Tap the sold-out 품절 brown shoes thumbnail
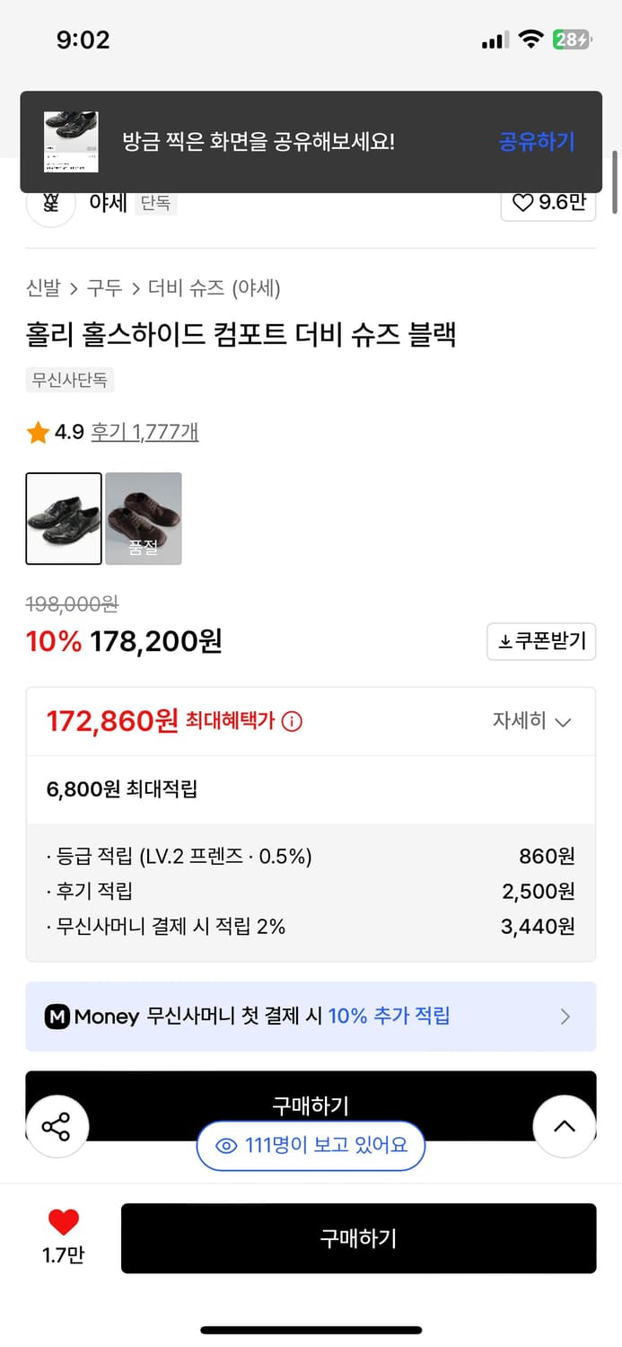 pyautogui.click(x=144, y=519)
